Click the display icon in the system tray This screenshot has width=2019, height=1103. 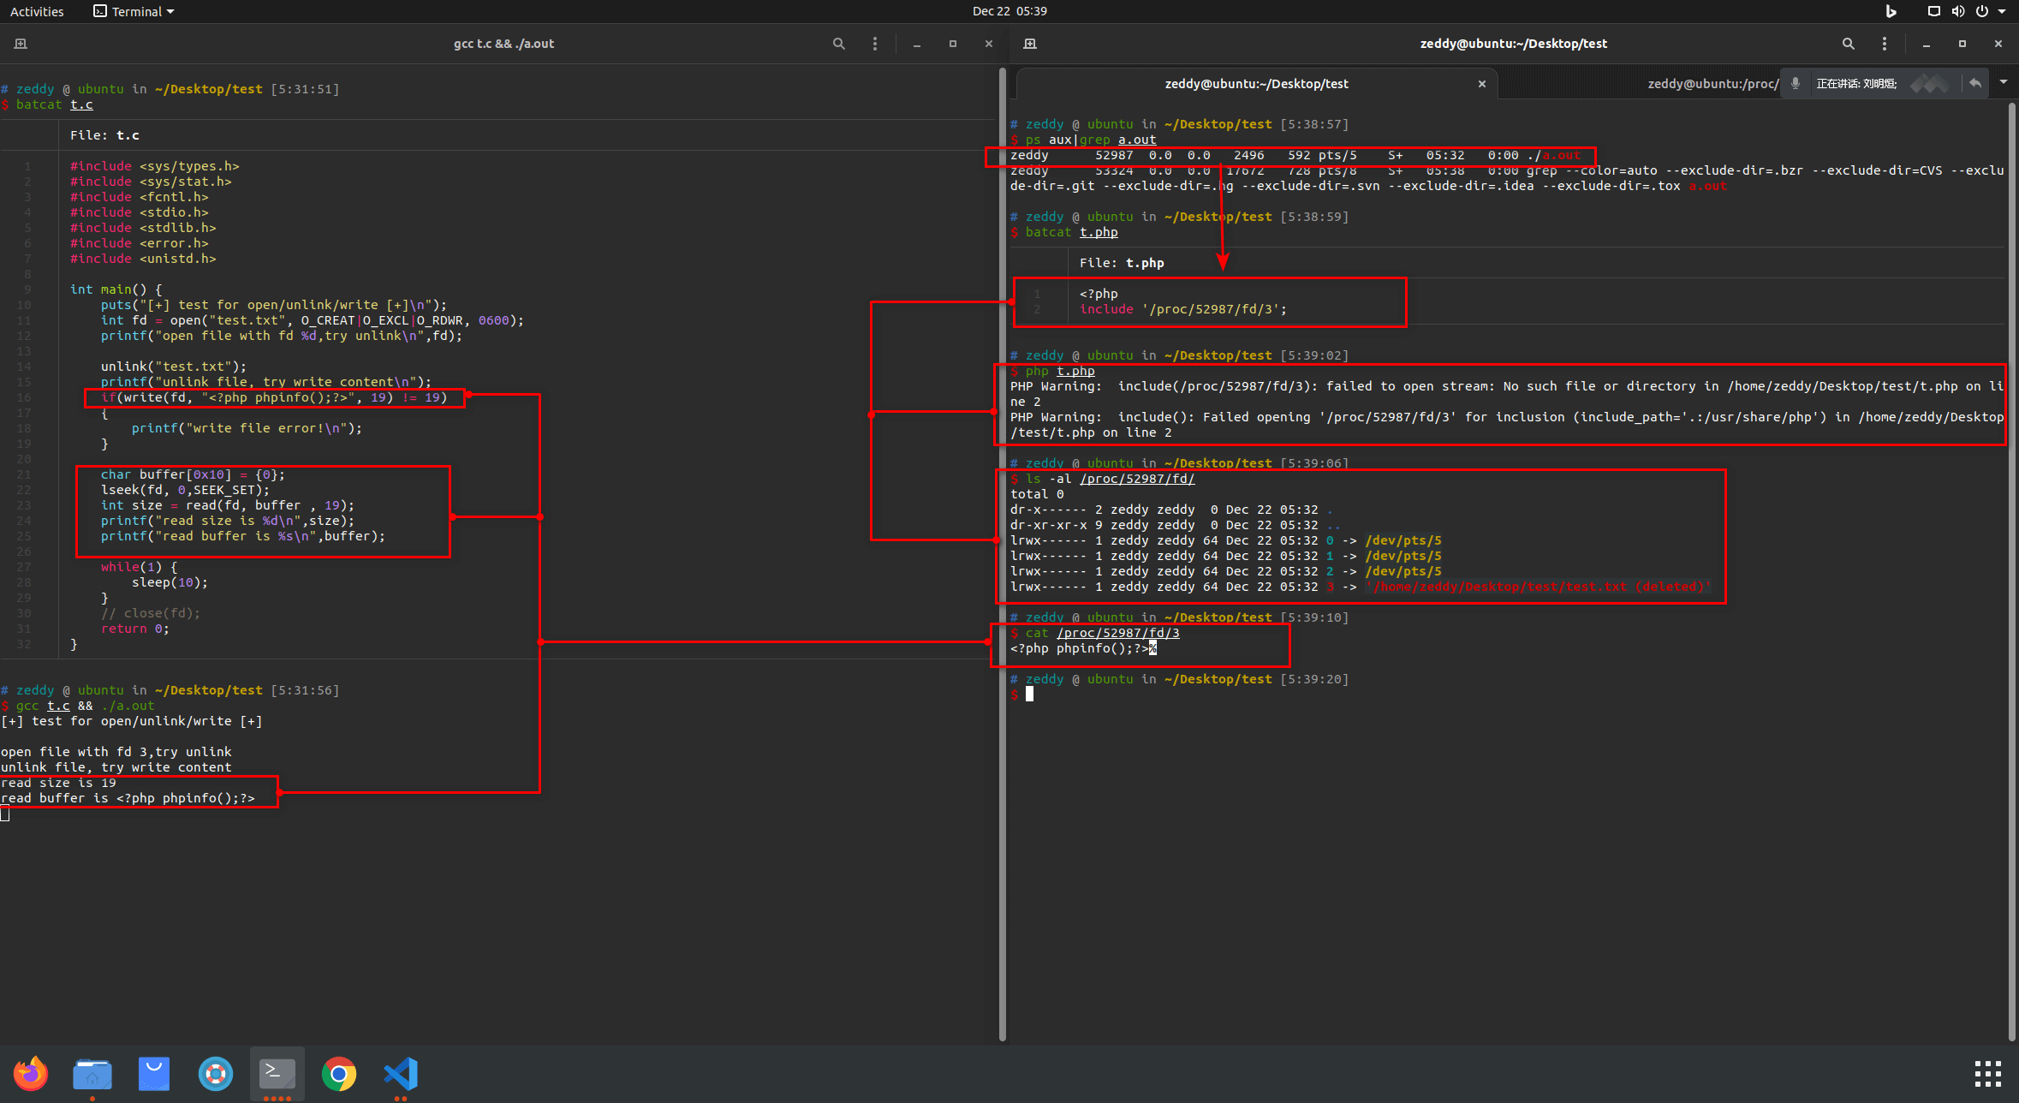(x=1933, y=11)
